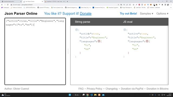Collapse the languages array in String parse
The width and height of the screenshot is (173, 97).
click(99, 41)
